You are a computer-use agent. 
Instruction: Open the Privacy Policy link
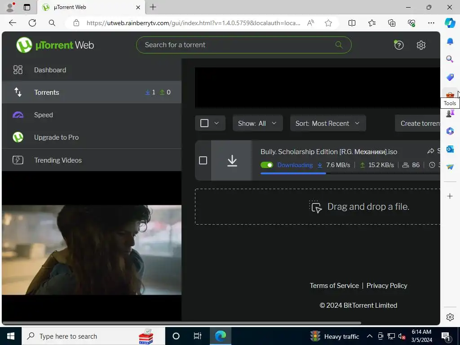pos(387,285)
